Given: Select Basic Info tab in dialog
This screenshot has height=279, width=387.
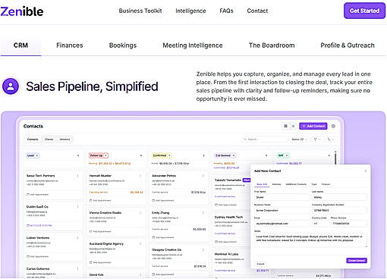Looking at the screenshot, I should pyautogui.click(x=262, y=184).
